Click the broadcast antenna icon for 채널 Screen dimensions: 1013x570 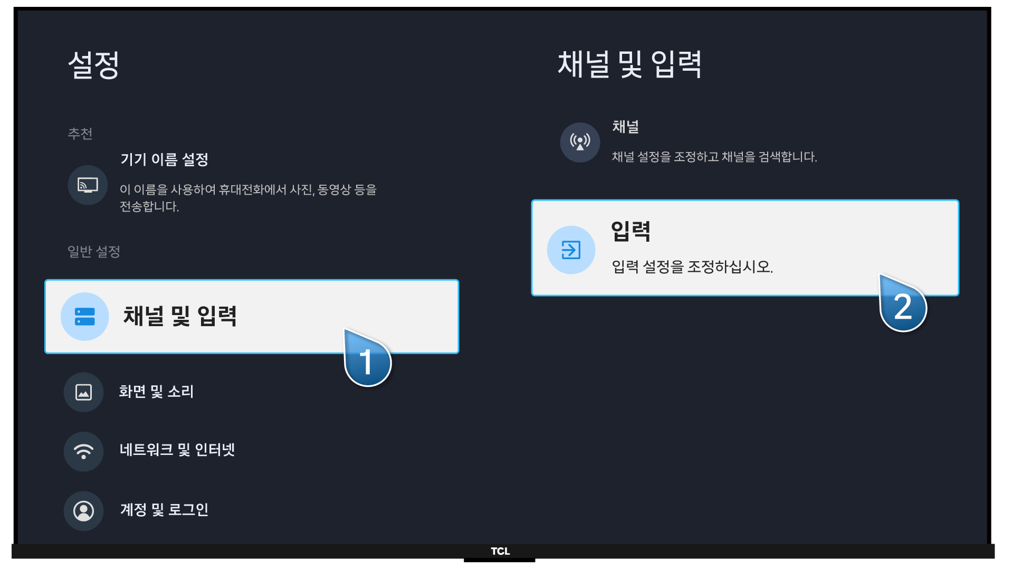580,142
